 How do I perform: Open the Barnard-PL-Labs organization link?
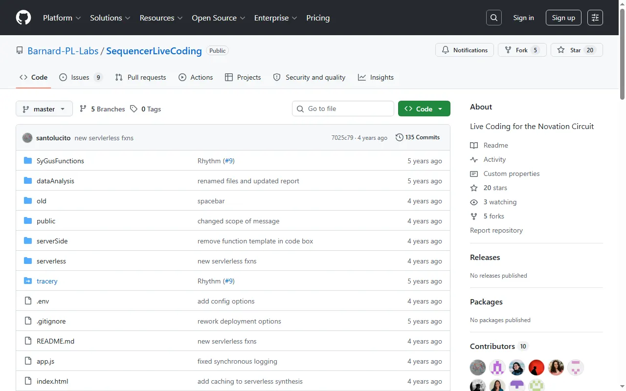coord(63,51)
